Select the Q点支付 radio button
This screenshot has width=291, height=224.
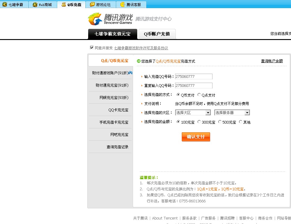click(199, 95)
